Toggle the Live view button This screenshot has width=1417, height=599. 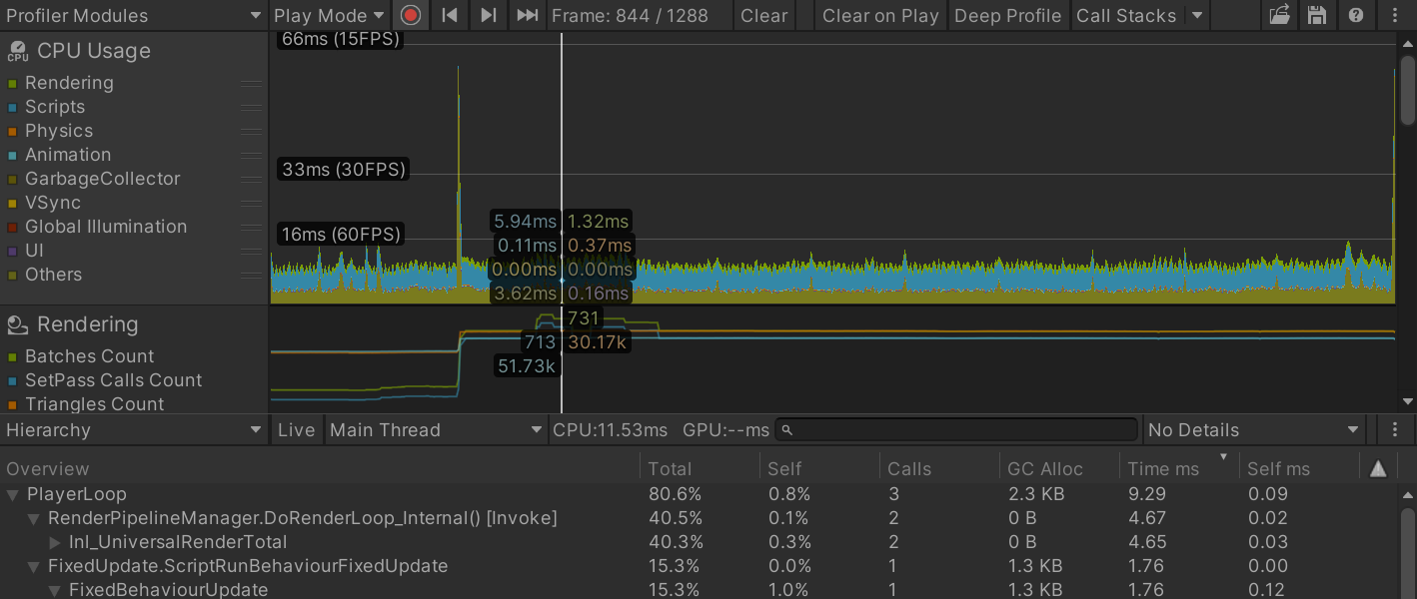(x=296, y=430)
